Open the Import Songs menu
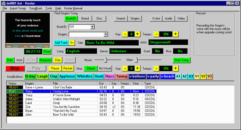 (x=18, y=8)
